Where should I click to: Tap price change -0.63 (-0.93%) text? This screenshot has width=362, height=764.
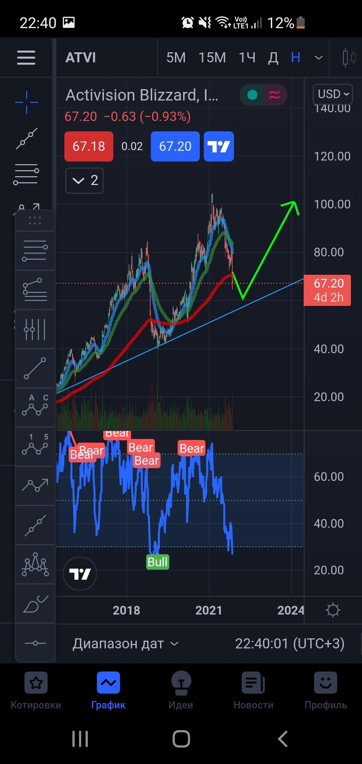click(147, 117)
